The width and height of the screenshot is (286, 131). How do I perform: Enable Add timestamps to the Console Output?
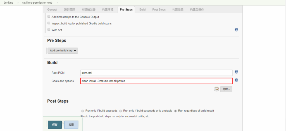pyautogui.click(x=49, y=17)
